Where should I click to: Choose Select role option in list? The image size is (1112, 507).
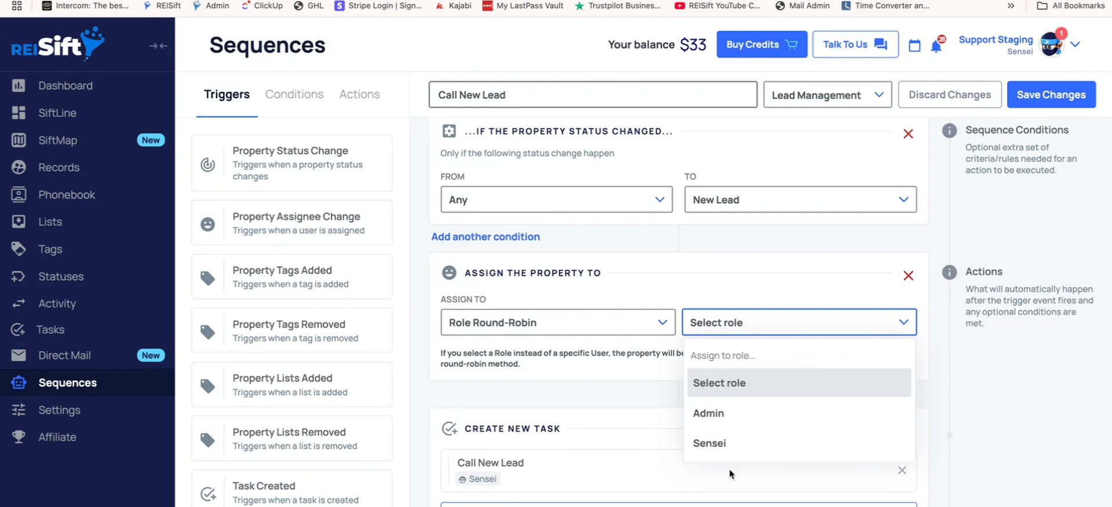[x=799, y=383]
